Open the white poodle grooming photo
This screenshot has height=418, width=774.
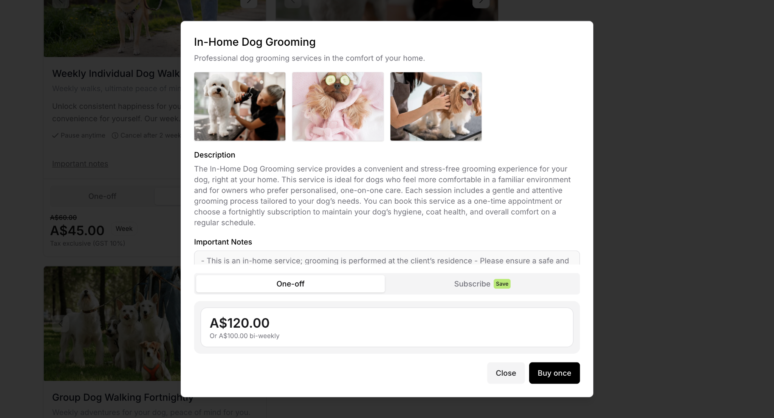click(240, 107)
